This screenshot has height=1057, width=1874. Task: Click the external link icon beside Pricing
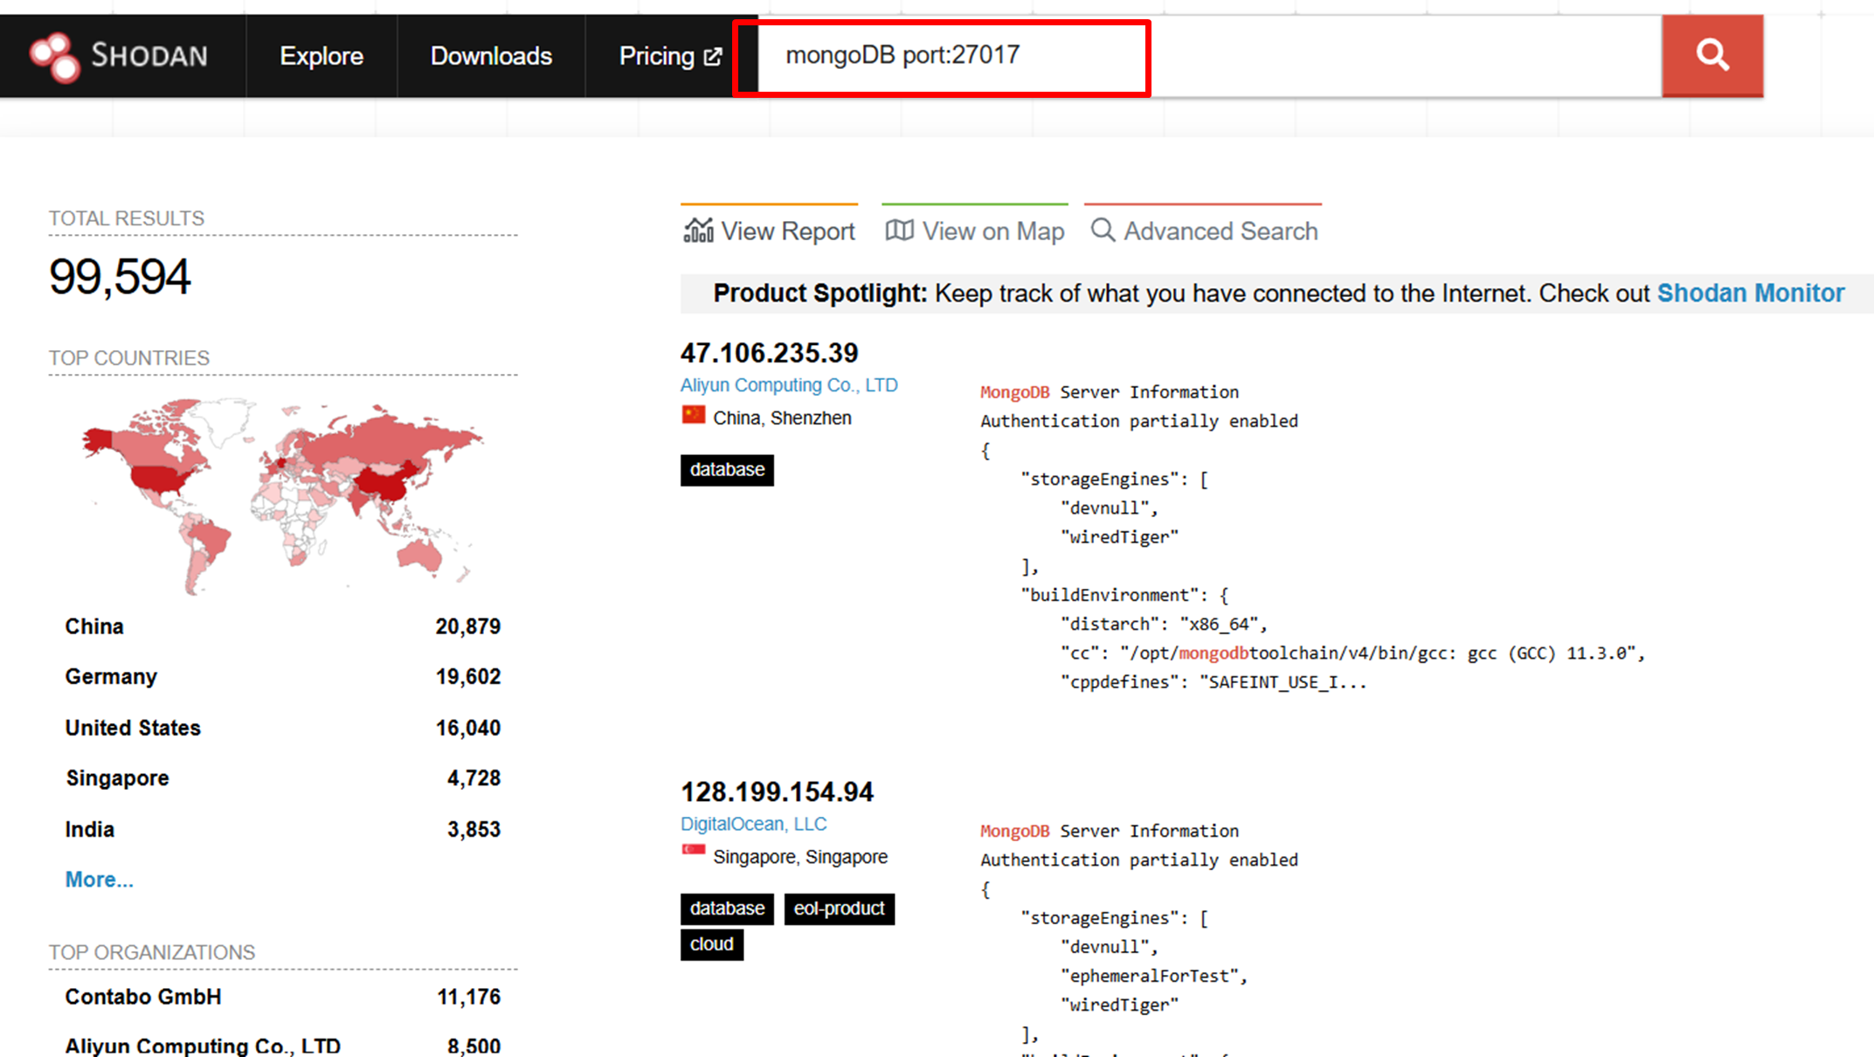pos(713,57)
